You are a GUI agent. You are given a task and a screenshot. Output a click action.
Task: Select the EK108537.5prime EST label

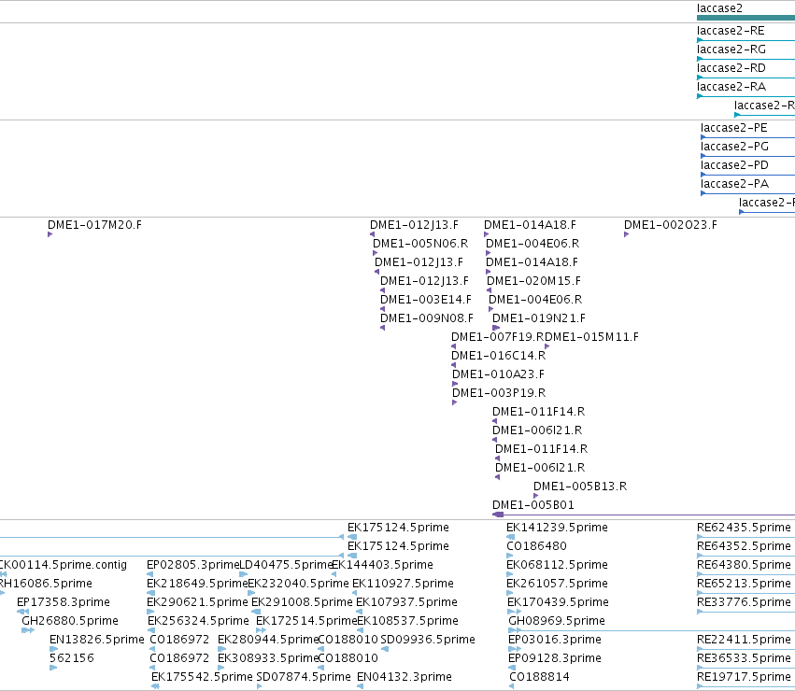point(407,622)
